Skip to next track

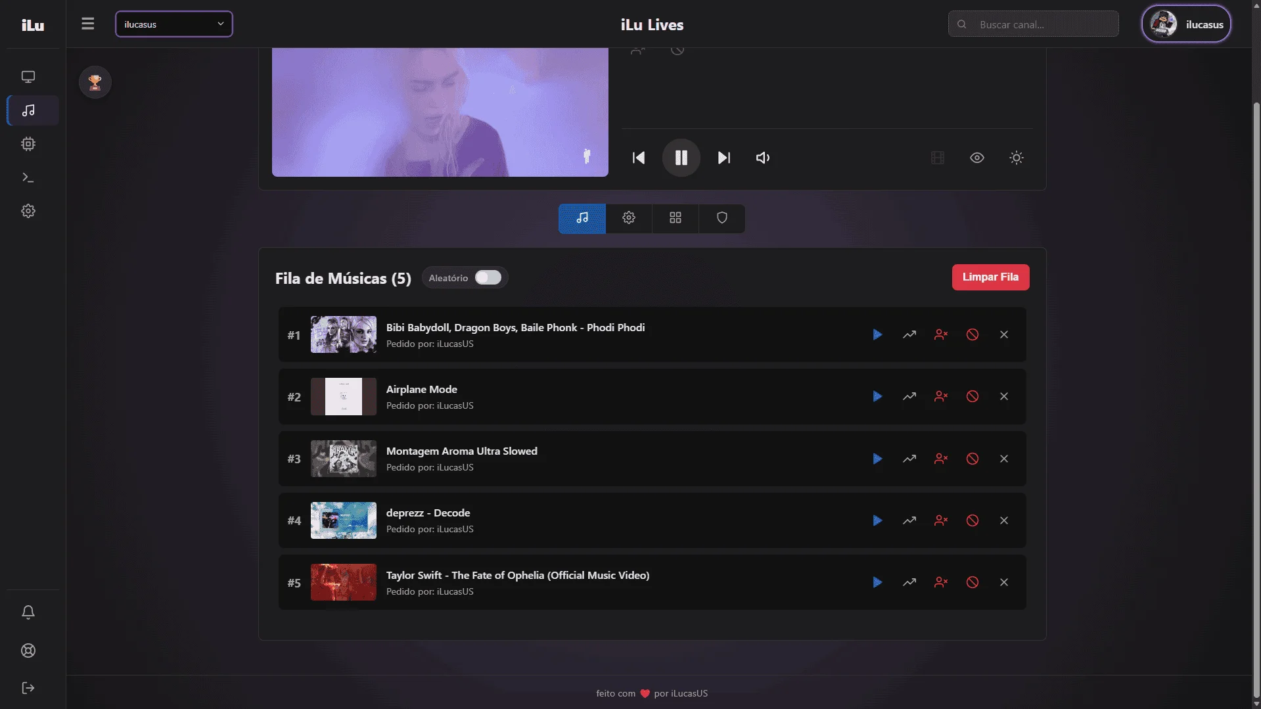(723, 158)
